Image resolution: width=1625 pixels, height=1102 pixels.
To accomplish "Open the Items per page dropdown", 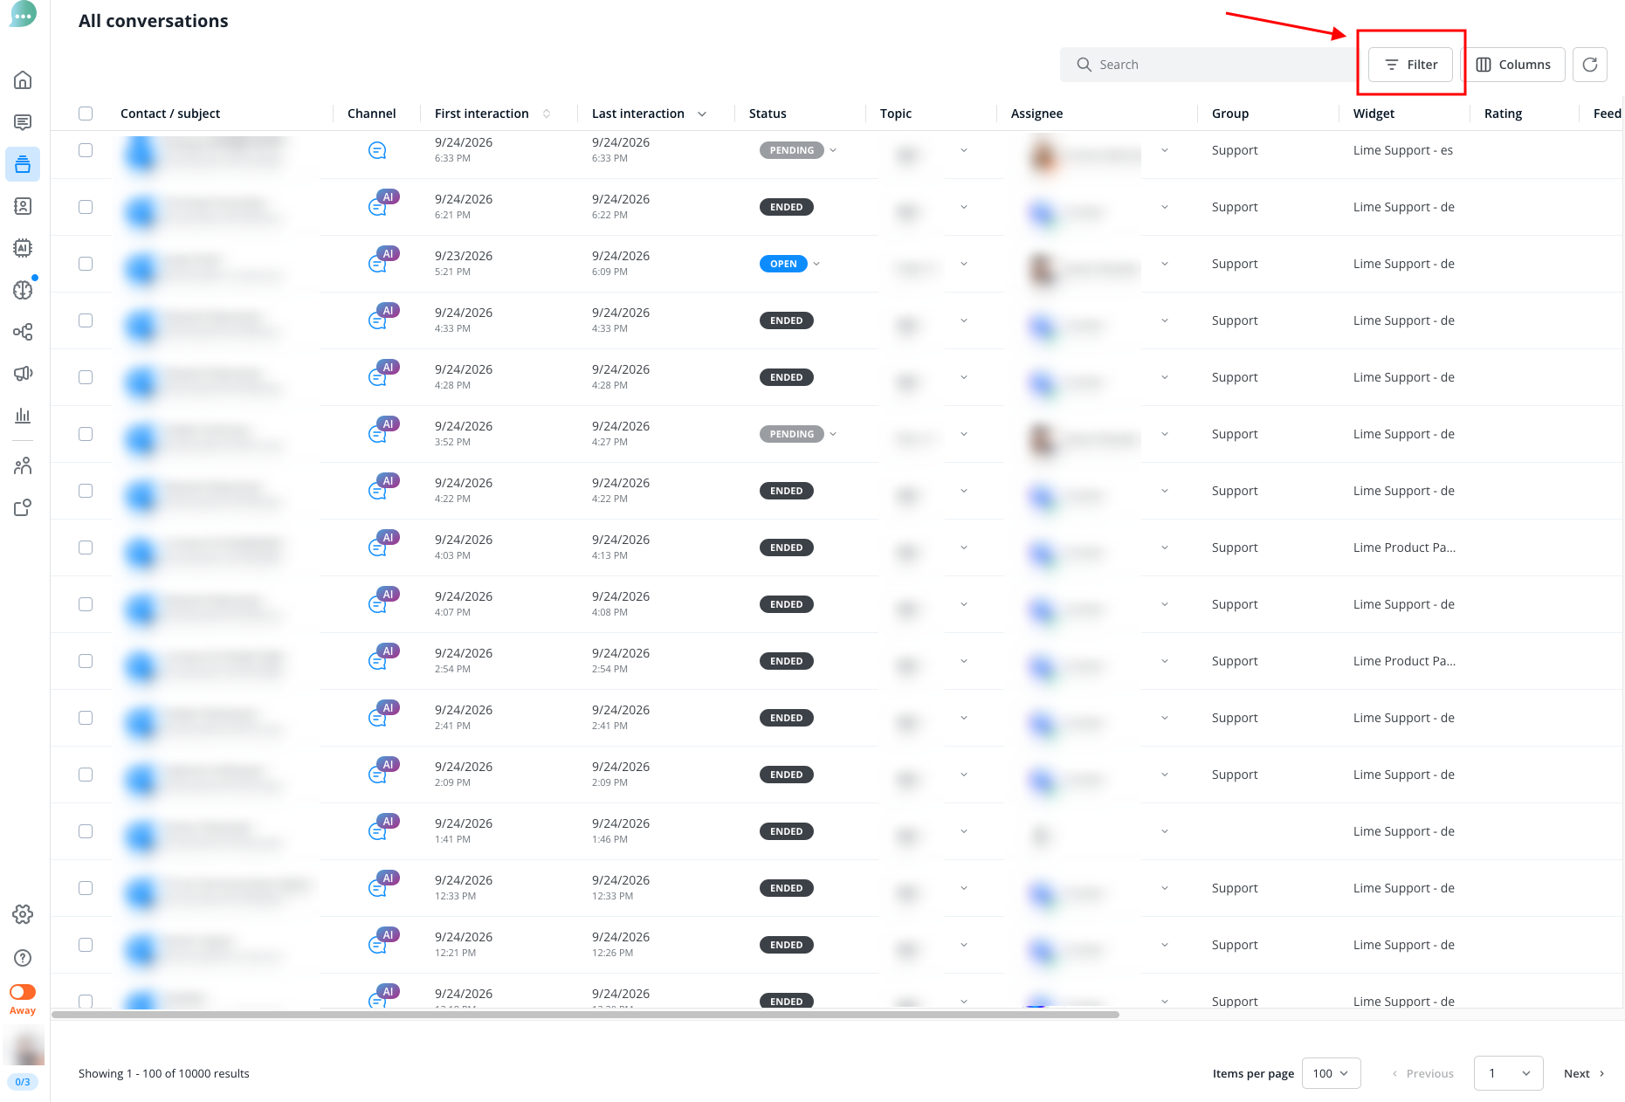I will point(1331,1073).
